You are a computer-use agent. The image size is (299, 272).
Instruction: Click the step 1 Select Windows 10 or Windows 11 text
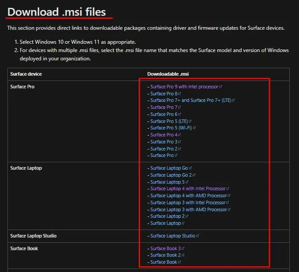coord(77,42)
